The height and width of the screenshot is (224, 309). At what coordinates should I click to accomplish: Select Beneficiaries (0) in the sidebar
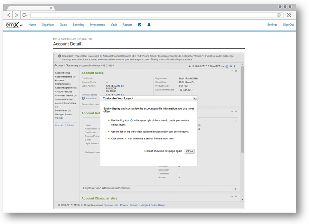coord(63,110)
